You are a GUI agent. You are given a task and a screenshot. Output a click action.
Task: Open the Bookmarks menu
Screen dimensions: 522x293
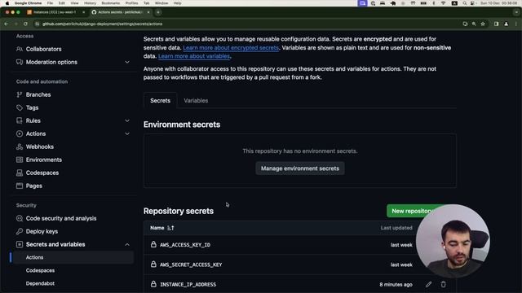(111, 3)
